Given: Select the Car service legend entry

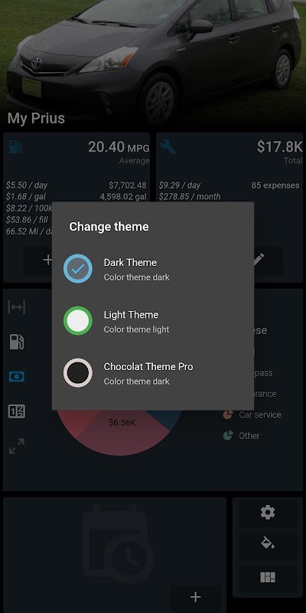Looking at the screenshot, I should tap(252, 415).
